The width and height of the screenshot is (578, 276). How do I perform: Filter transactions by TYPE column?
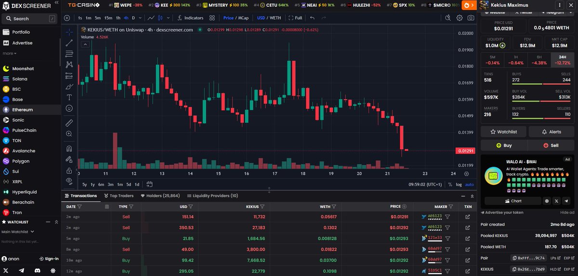131,206
